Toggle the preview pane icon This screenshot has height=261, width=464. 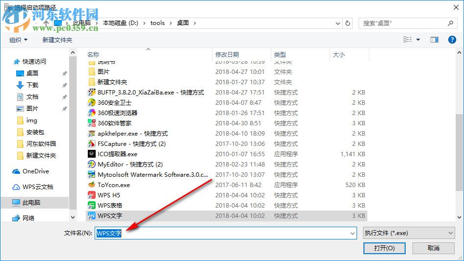coord(435,40)
